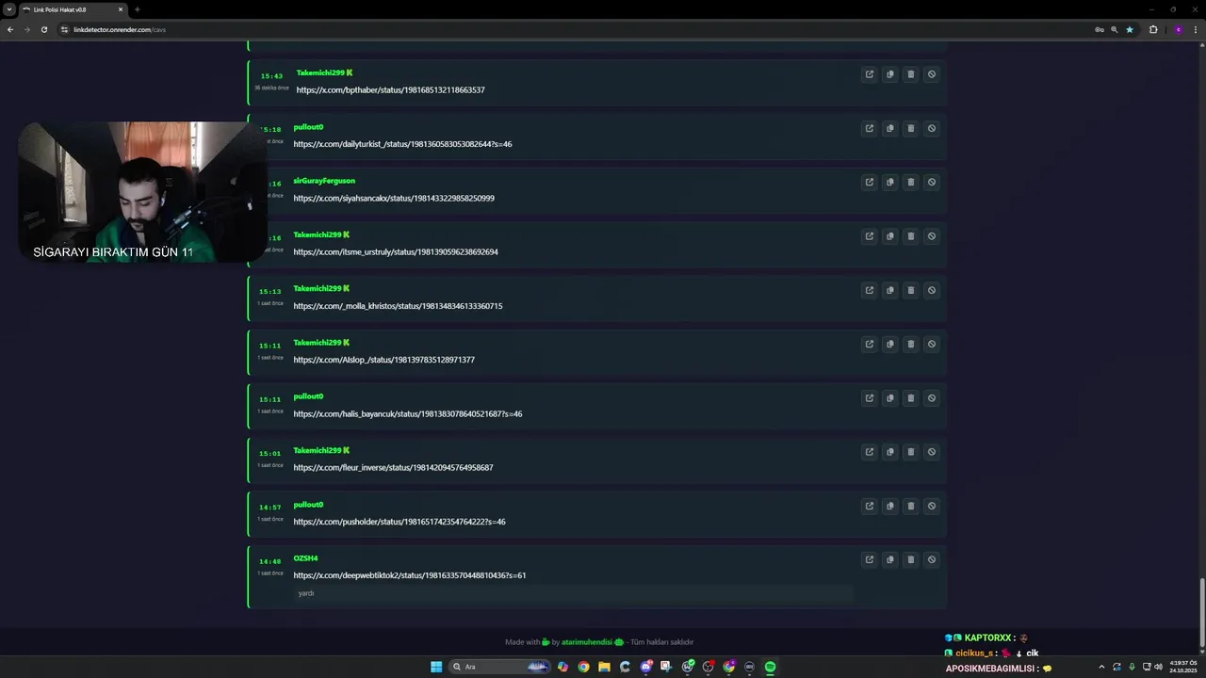This screenshot has width=1206, height=678.
Task: Open the x.com/bpthaber status URL
Action: point(390,90)
